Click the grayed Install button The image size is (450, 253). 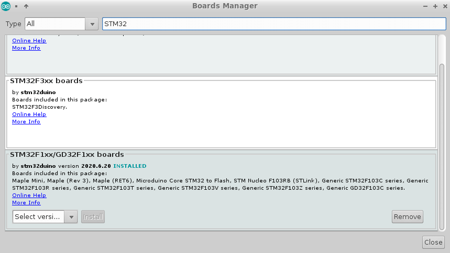[x=93, y=217]
